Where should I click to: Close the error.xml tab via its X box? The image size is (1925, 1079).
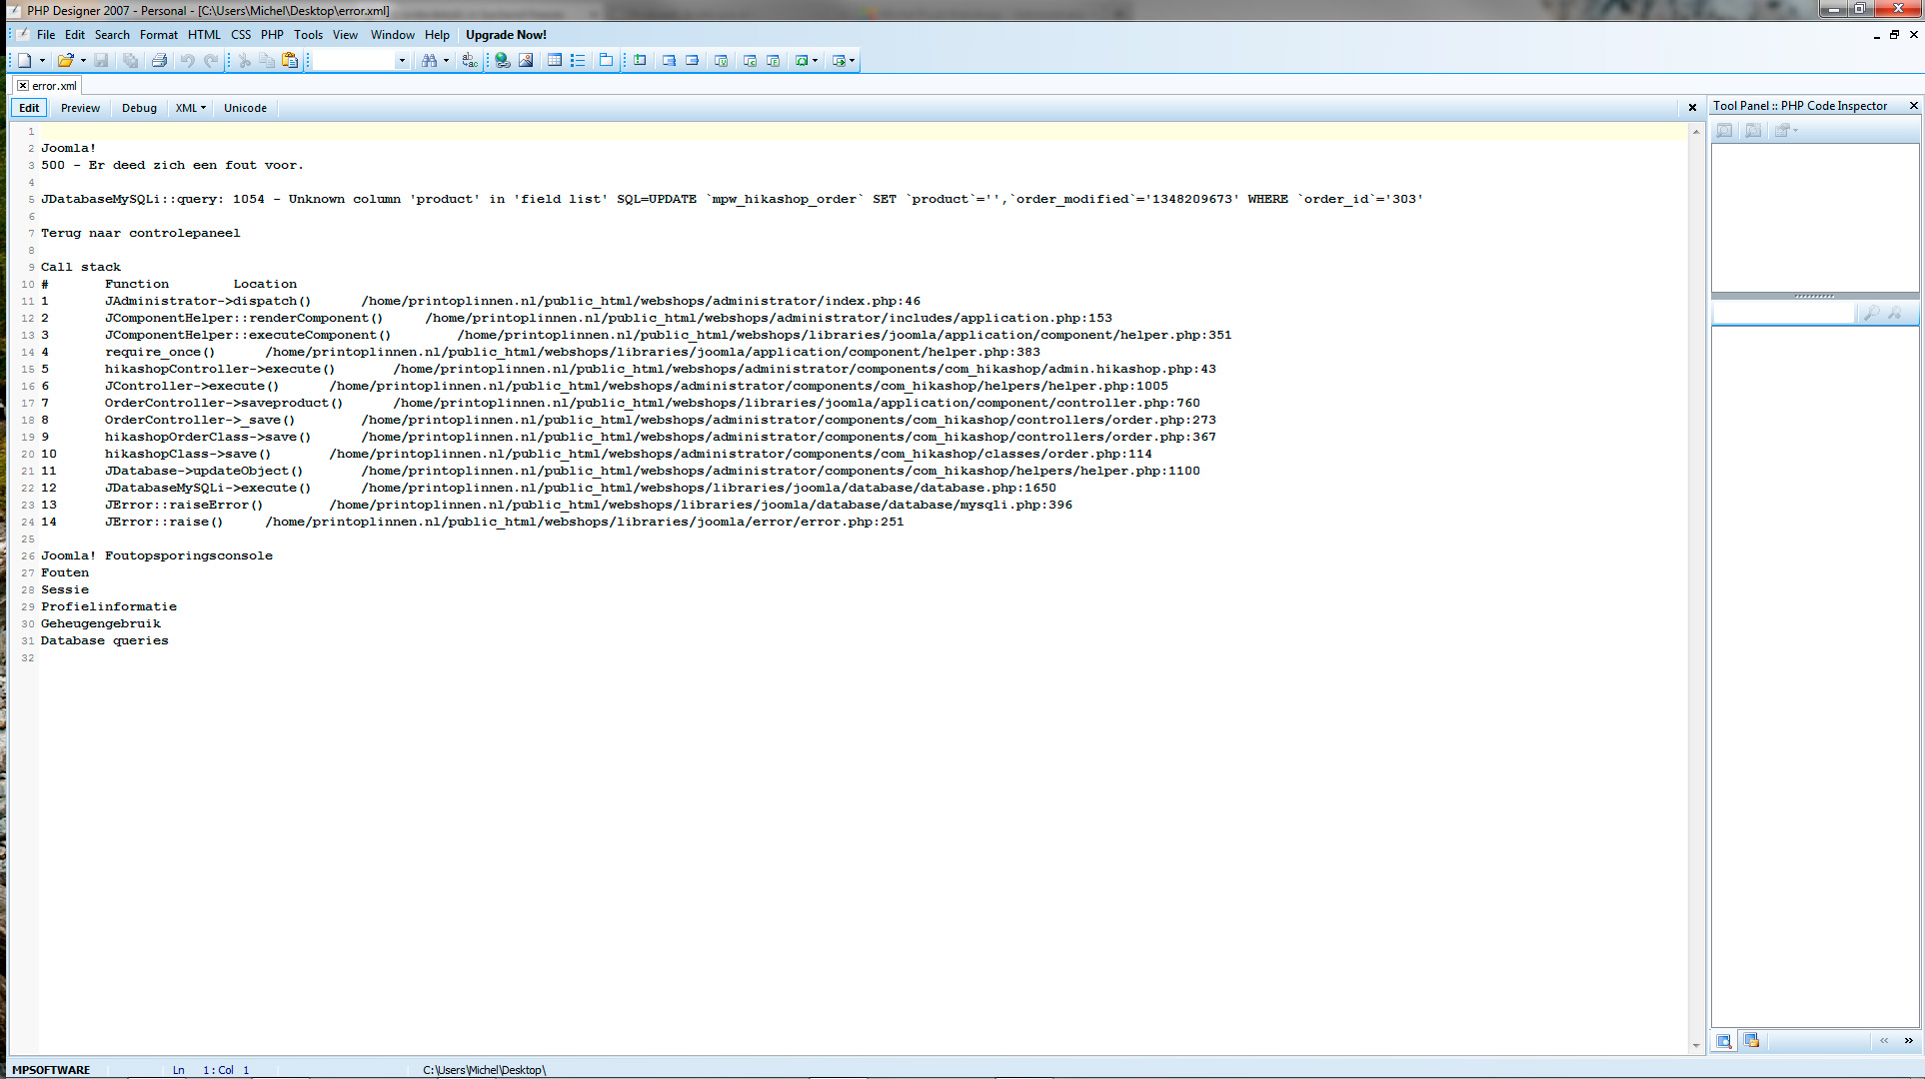(x=23, y=86)
